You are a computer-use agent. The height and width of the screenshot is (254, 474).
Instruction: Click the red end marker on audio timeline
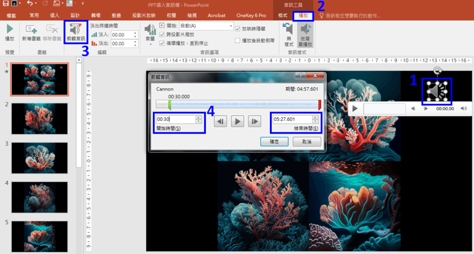pyautogui.click(x=319, y=105)
